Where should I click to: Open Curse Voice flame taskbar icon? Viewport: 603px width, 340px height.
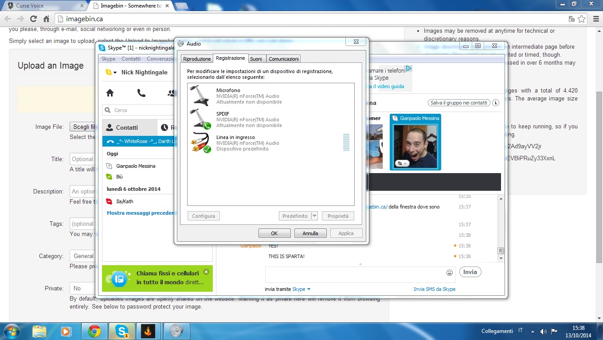[x=149, y=331]
